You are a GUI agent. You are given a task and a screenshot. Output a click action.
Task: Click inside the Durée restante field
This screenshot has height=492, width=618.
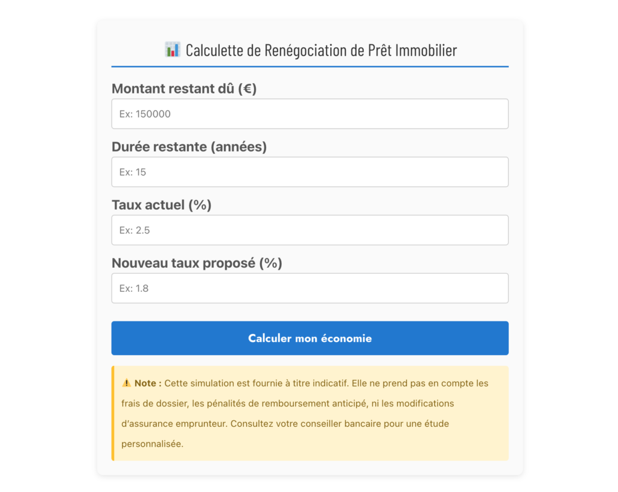pyautogui.click(x=310, y=172)
